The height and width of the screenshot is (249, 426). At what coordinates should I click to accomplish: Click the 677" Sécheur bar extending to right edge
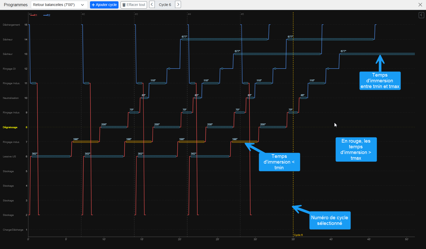pos(378,54)
